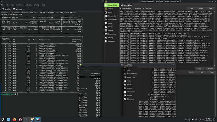Open Mods page in console window sidebar
The height and width of the screenshot is (122, 217).
pyautogui.click(x=112, y=12)
